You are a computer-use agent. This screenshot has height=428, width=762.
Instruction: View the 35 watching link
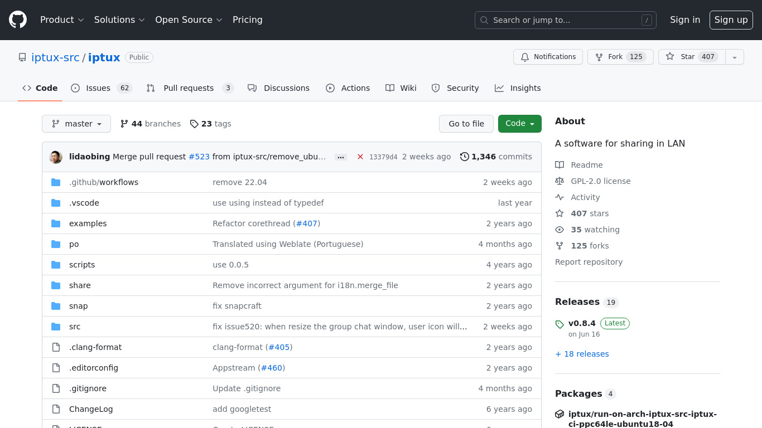tap(587, 230)
